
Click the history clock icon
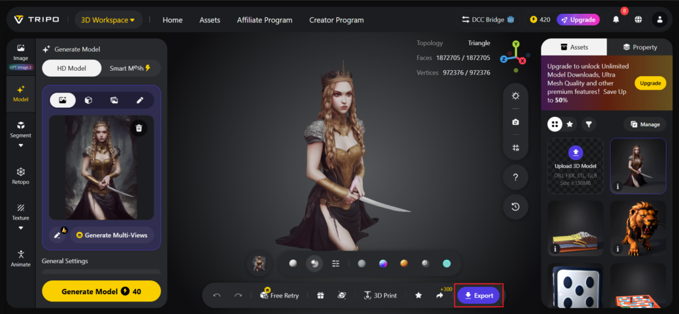pos(515,207)
